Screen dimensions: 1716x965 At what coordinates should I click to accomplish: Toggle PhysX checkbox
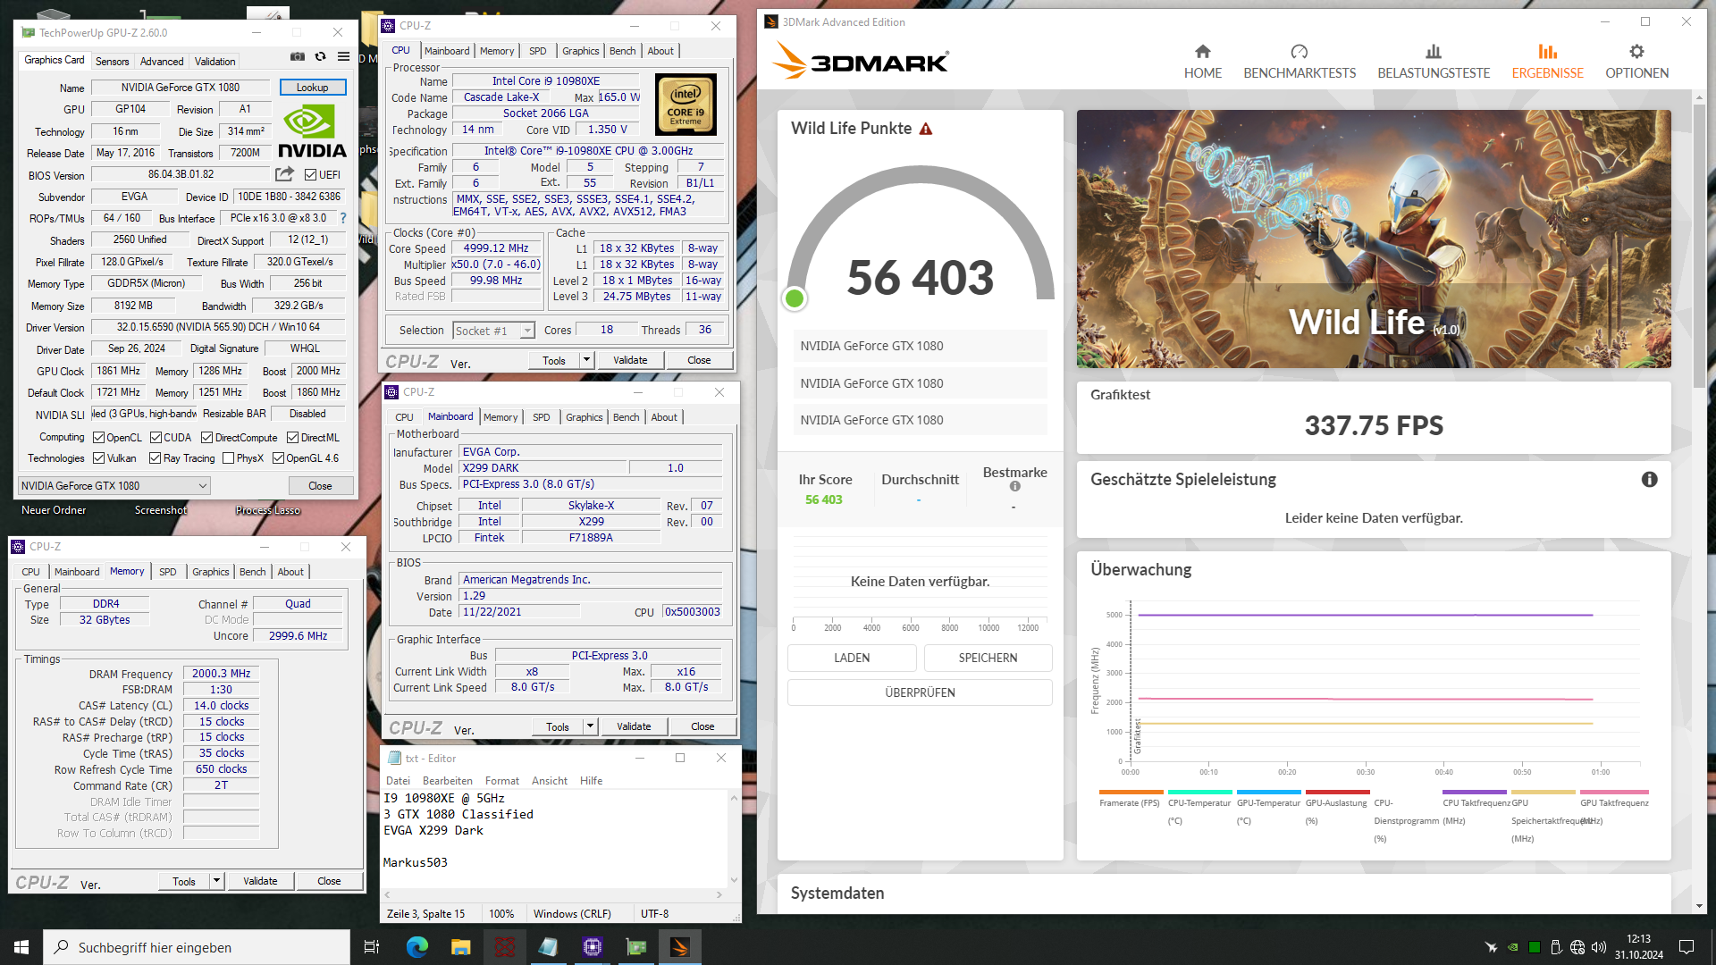(x=228, y=458)
